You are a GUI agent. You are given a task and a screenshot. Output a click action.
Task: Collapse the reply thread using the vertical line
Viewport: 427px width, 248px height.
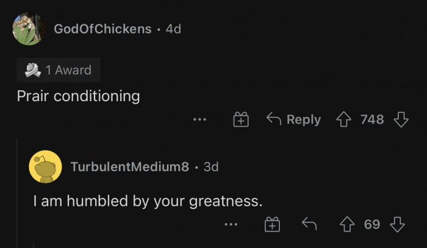click(x=18, y=195)
